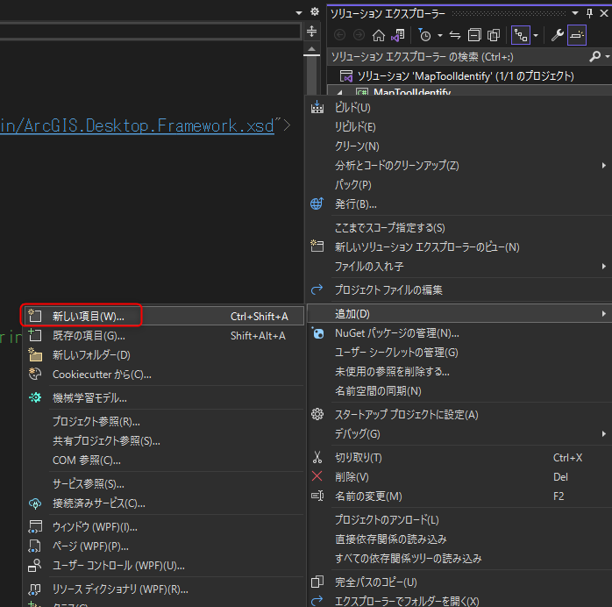Open the dropdown arrow left of the gear icon
612x607 pixels.
tap(299, 13)
